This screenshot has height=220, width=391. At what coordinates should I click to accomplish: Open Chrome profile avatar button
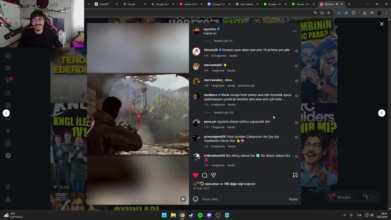(x=379, y=13)
